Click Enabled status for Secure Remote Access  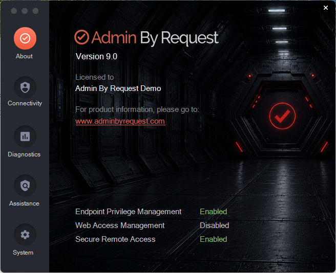pos(213,239)
